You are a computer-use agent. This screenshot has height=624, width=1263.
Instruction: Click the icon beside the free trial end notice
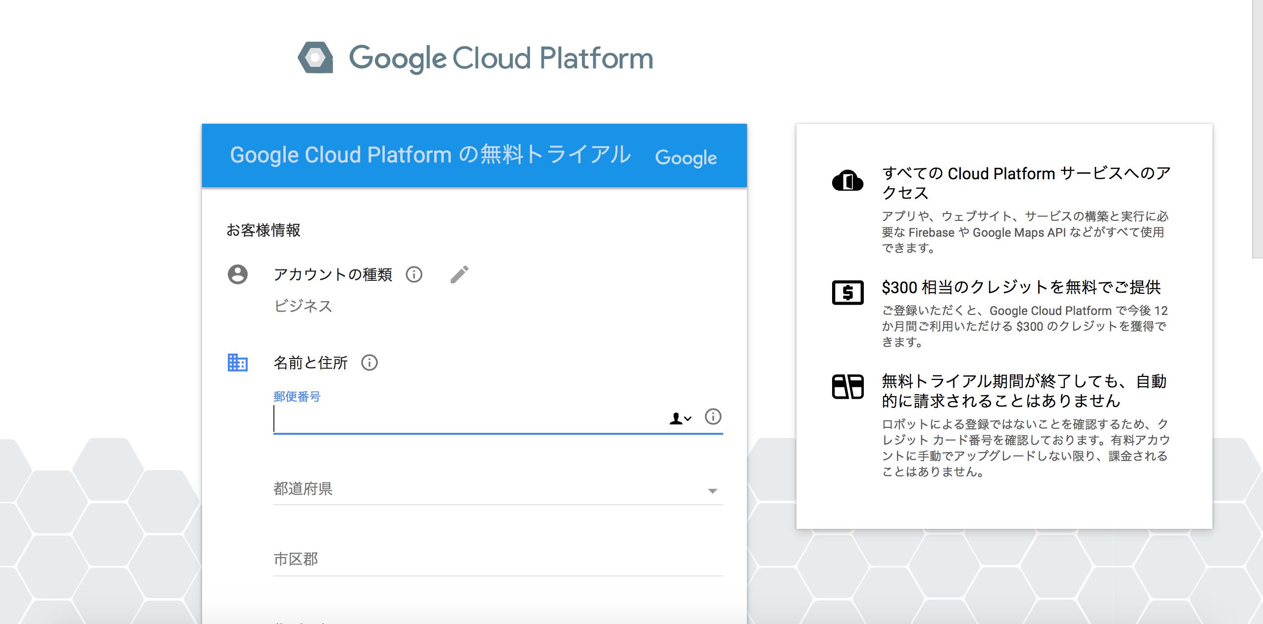(x=847, y=387)
